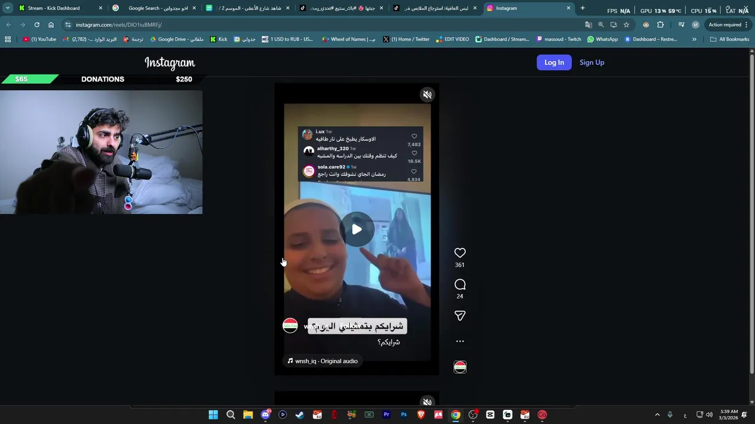Open the zoom magnifier icon in address bar
The width and height of the screenshot is (755, 424).
point(600,25)
